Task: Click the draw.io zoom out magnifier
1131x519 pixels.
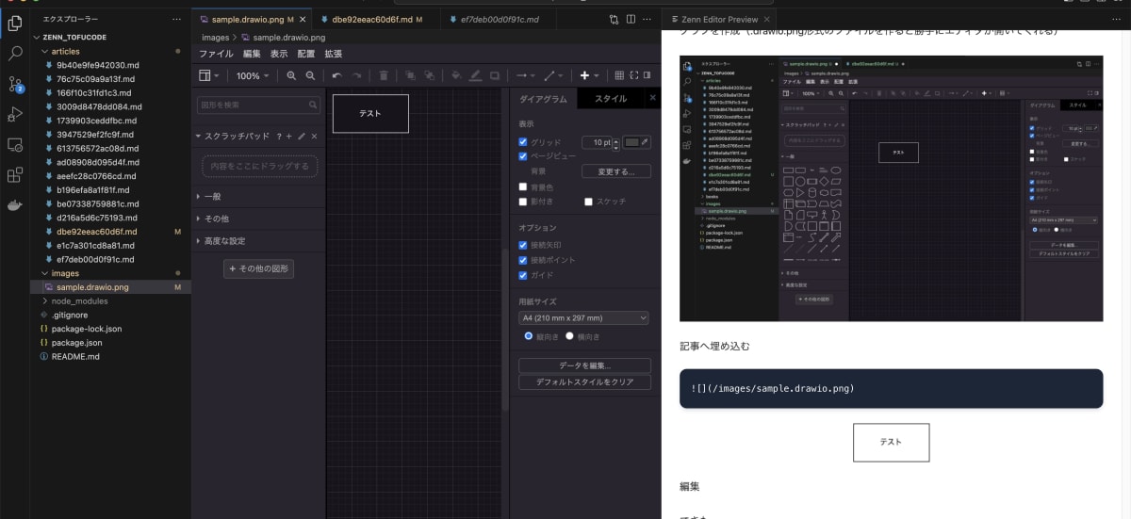Action: coord(310,75)
